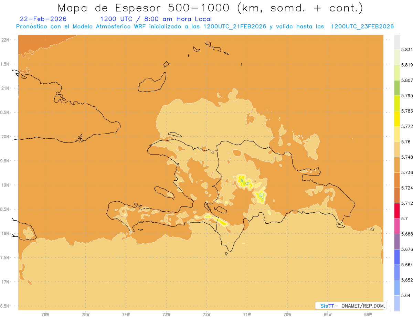Viewport: 413px width, 319px height.
Task: Click the 75W longitude label
Action: (x=86, y=314)
